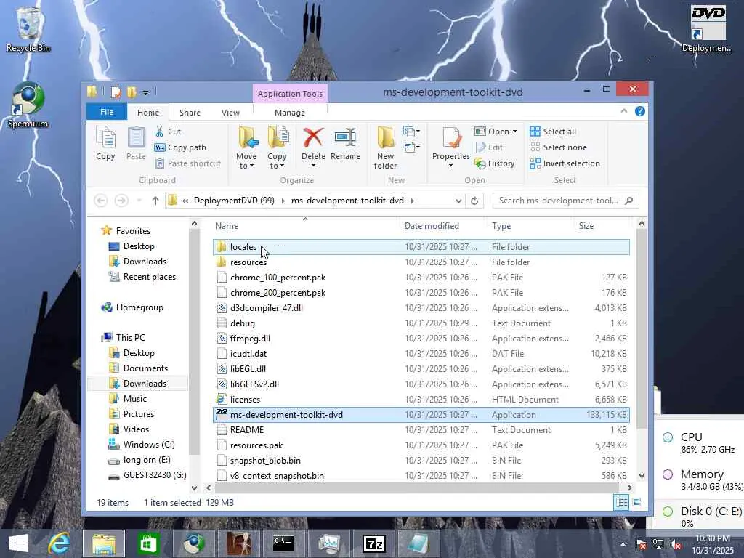
Task: Open Explorer Help question mark icon
Action: pyautogui.click(x=640, y=111)
